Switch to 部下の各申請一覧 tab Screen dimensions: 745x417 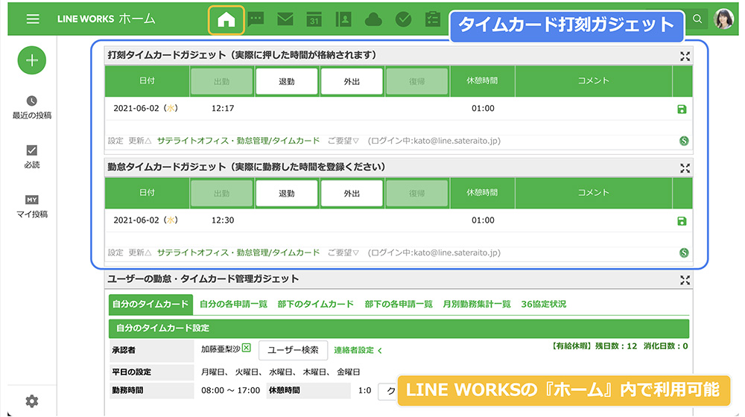click(x=399, y=305)
